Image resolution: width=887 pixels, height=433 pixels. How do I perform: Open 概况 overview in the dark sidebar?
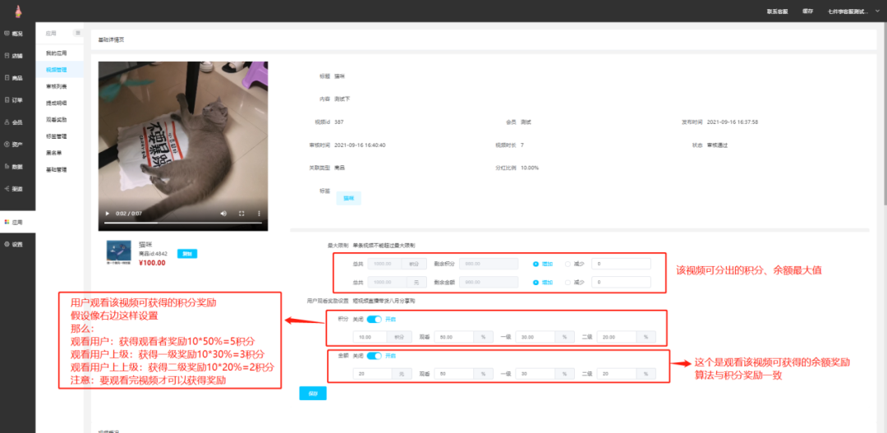[x=14, y=34]
